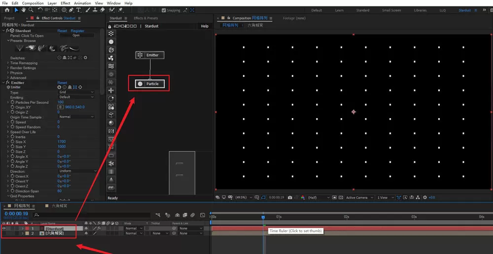Select the Hand tool
Viewport: 493px width, 254px height.
(x=24, y=10)
